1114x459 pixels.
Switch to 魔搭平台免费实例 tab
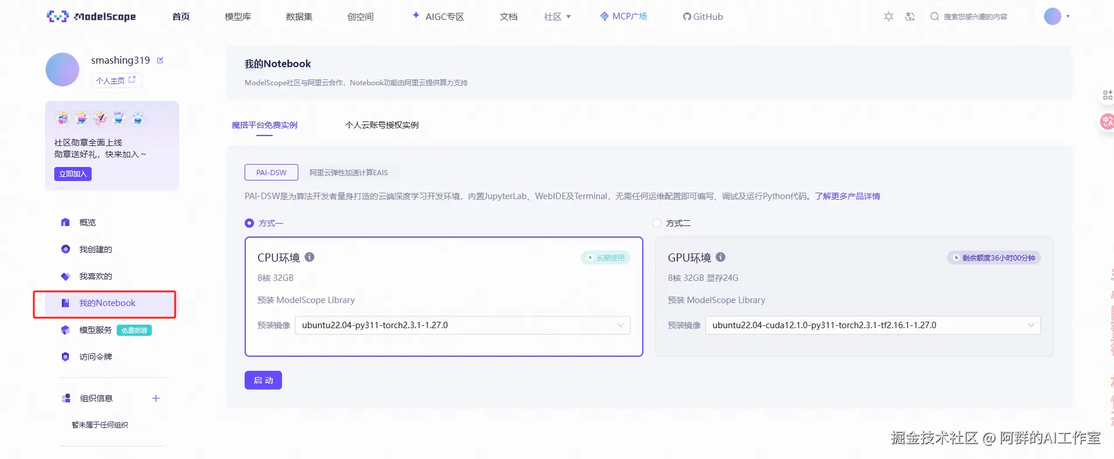264,125
